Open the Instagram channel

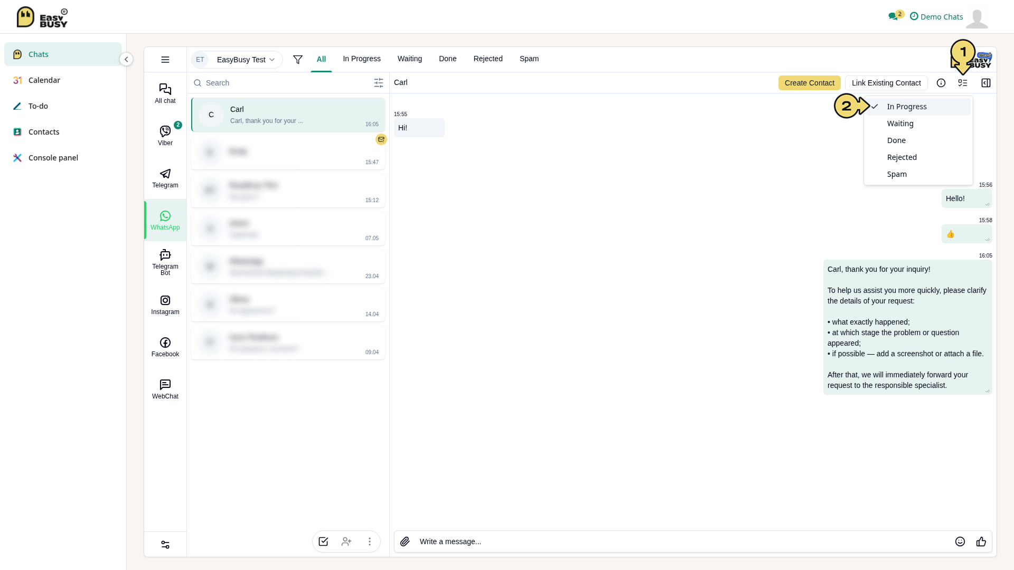tap(165, 305)
